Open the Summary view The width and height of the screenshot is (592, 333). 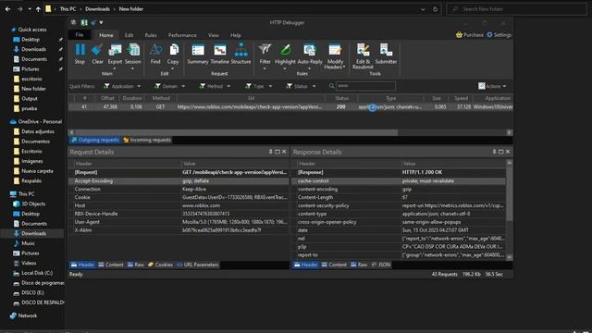198,54
